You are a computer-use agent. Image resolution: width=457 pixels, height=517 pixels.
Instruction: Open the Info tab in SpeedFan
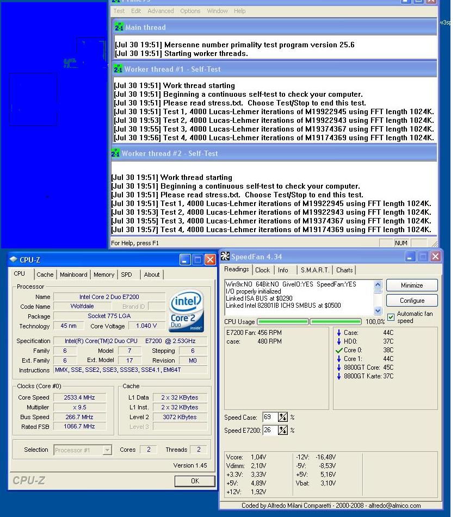(x=283, y=270)
